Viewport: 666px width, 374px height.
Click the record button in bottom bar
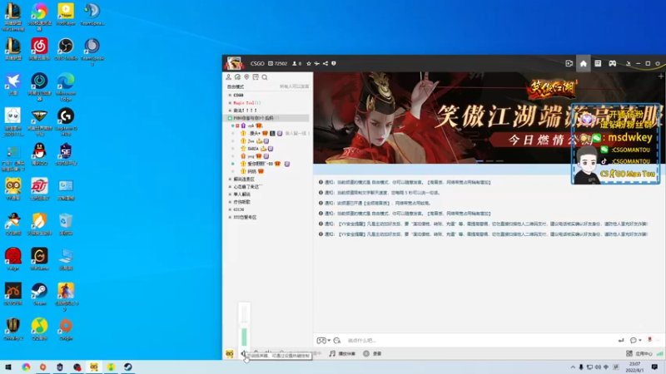[x=372, y=354]
